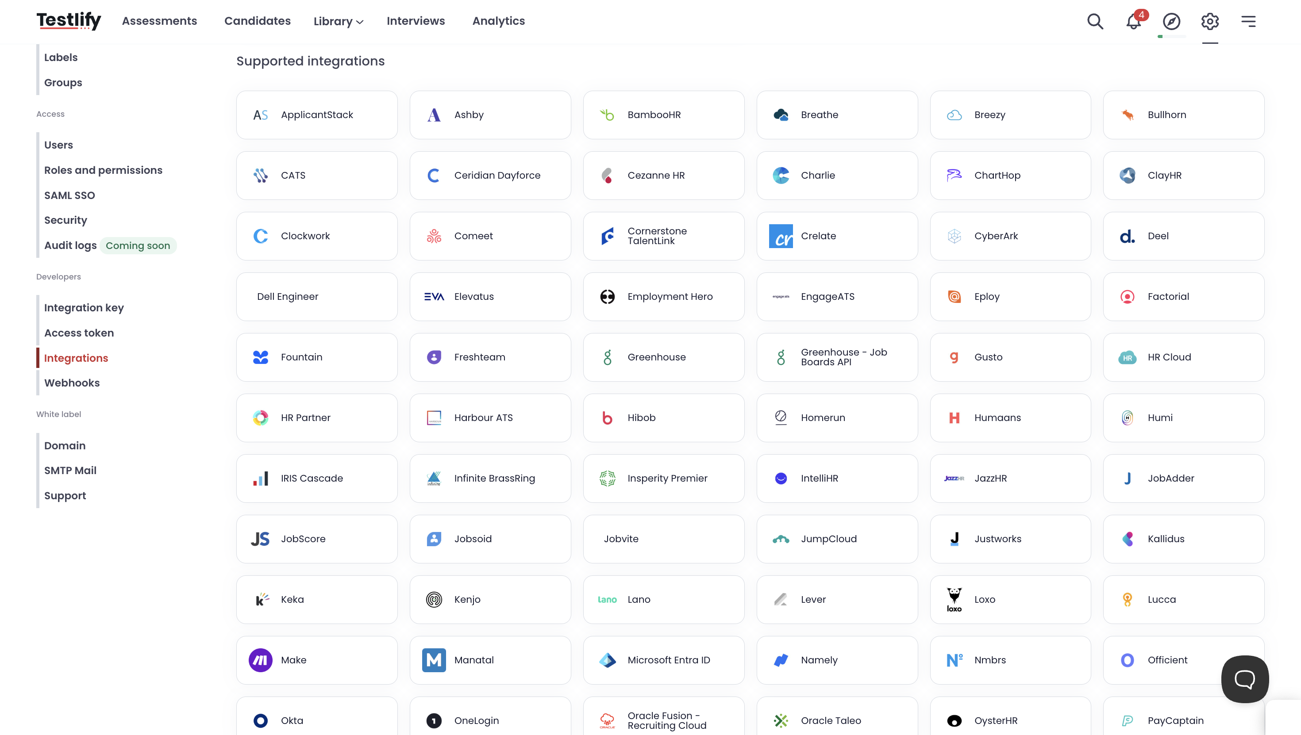Click the search magnifier icon
Image resolution: width=1301 pixels, height=735 pixels.
click(1095, 21)
